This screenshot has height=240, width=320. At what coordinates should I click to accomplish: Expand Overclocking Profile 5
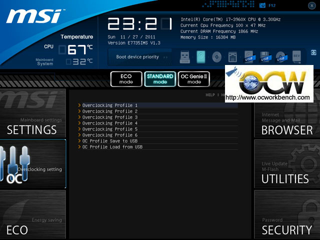tap(157, 129)
